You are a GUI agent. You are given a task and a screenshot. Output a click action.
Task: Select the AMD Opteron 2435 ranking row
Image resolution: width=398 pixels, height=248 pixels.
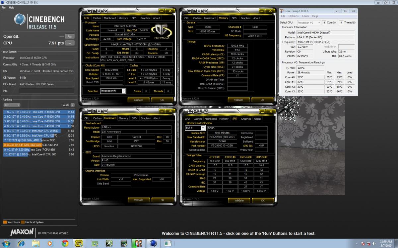coord(39,140)
